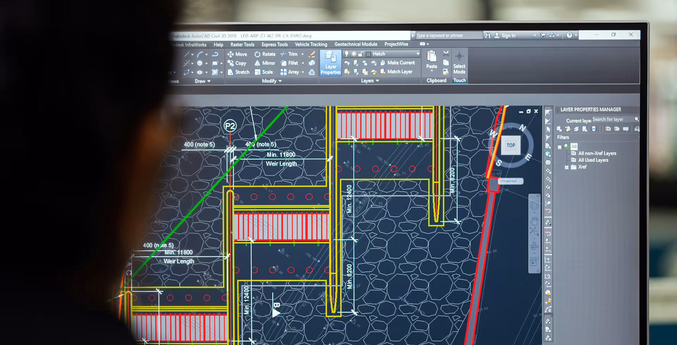Open the Express Tools tab
This screenshot has width=677, height=345.
click(275, 44)
